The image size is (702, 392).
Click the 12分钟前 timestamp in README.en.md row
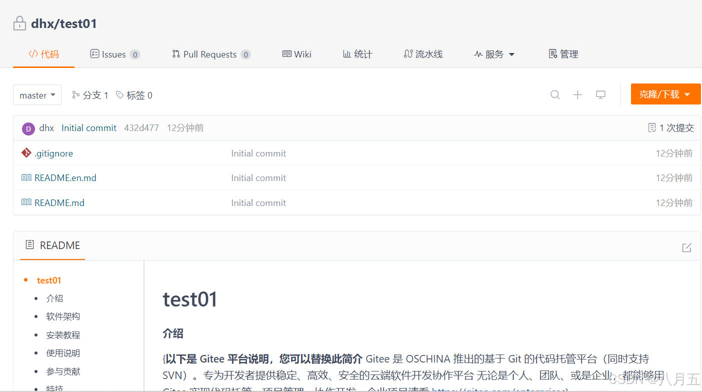pos(674,177)
